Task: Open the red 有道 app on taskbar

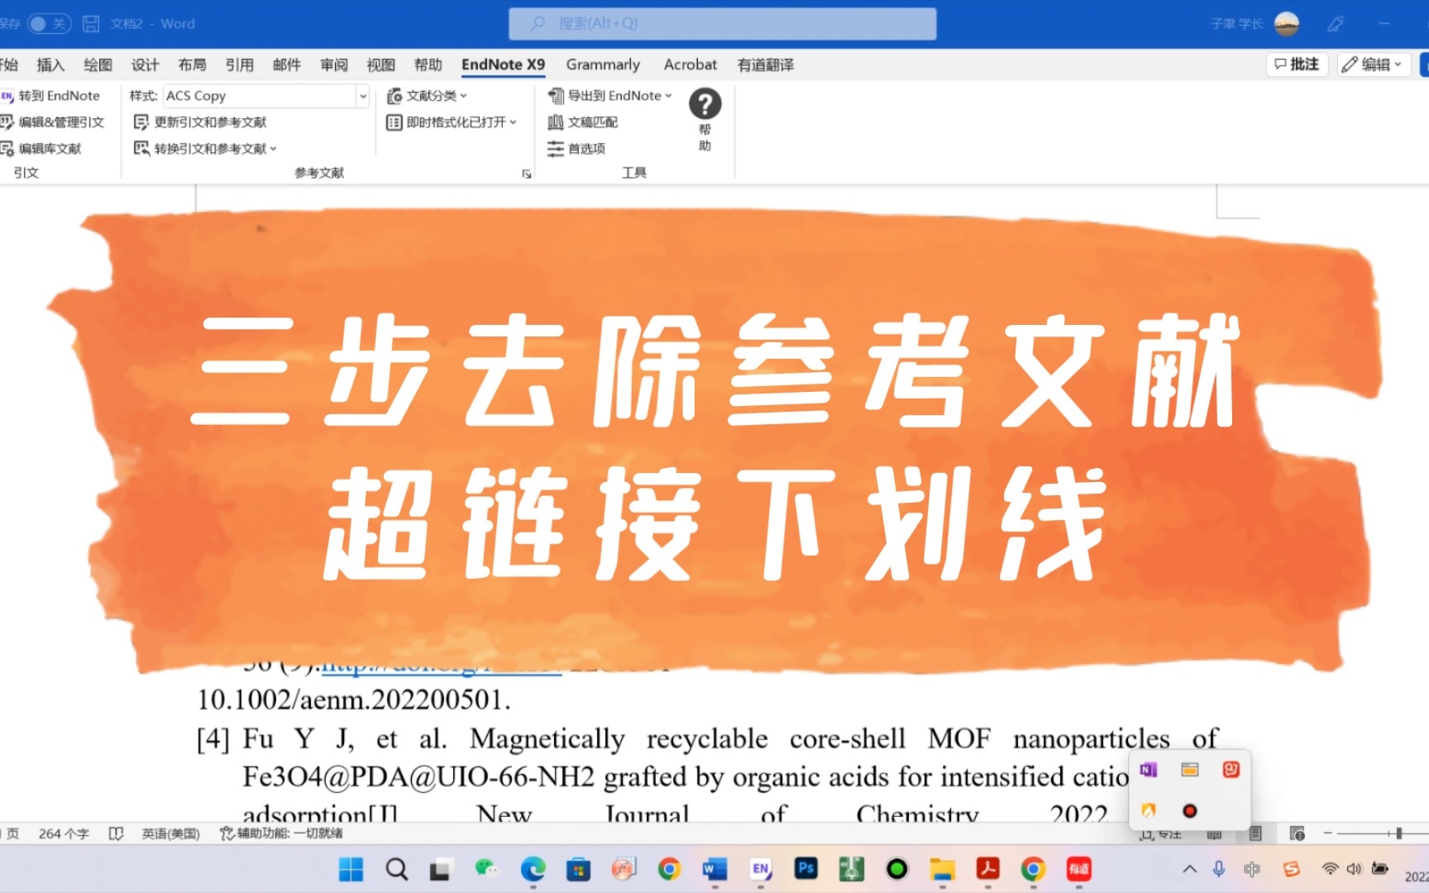Action: (1078, 869)
